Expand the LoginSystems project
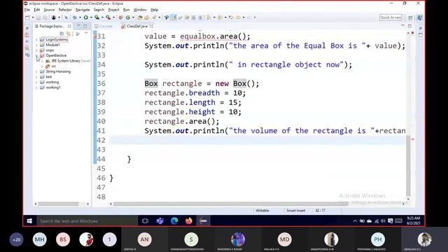 [36, 40]
